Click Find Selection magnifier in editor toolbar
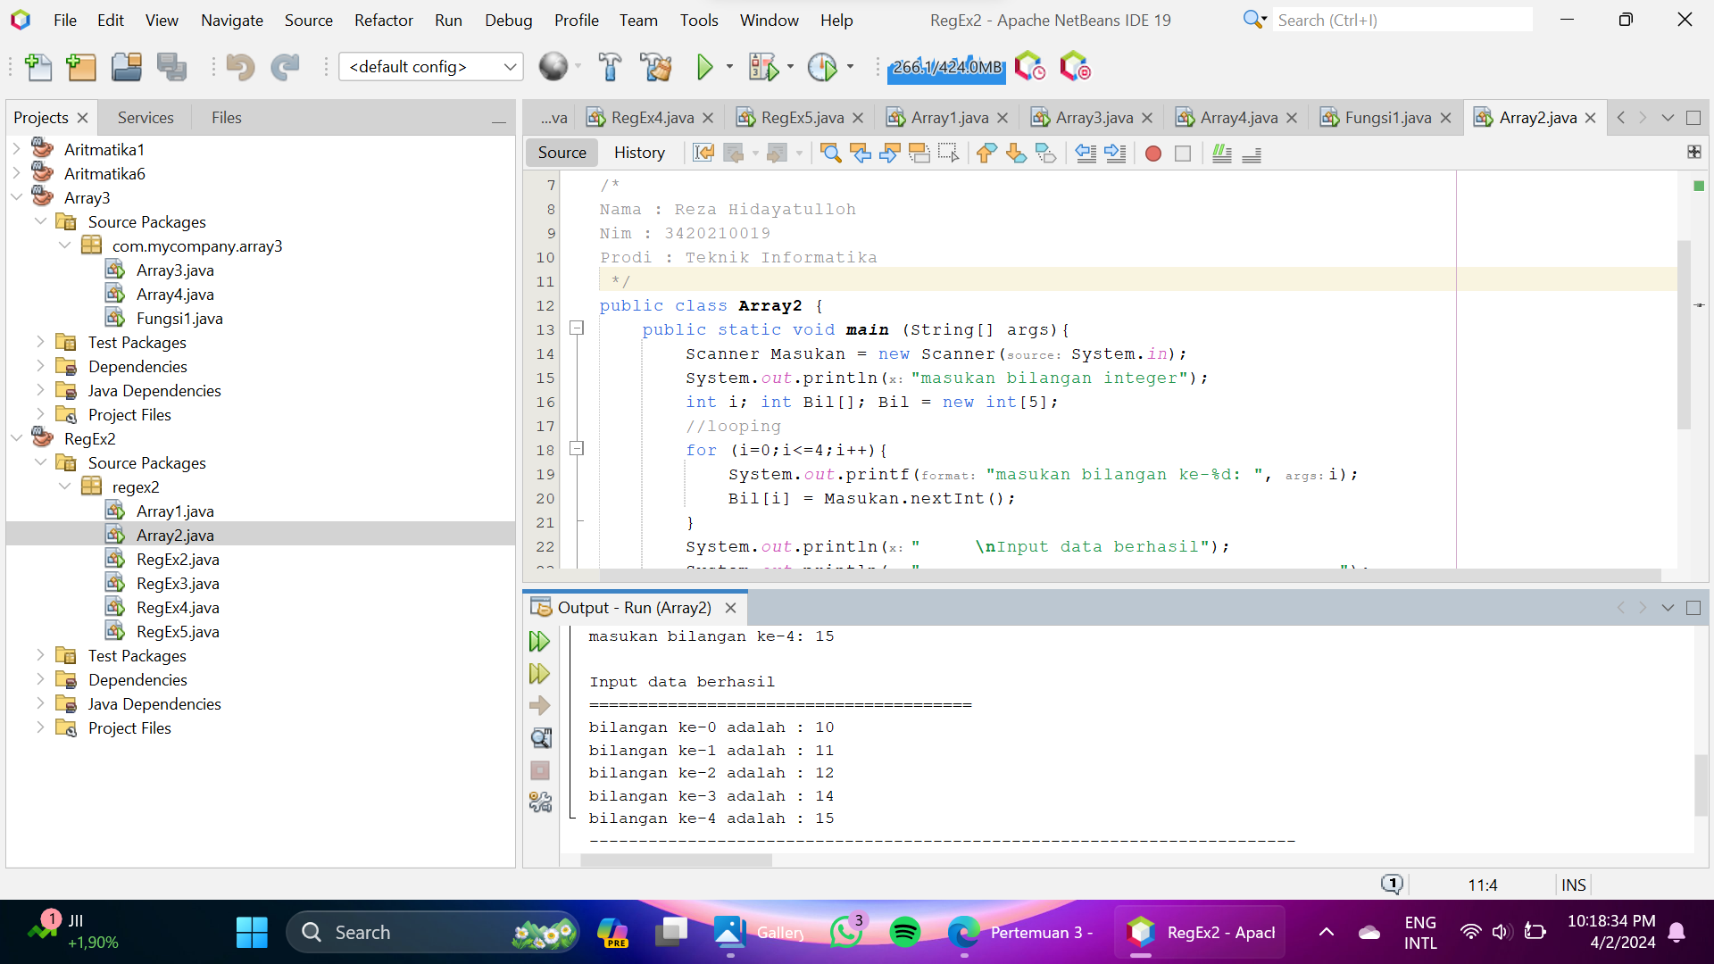 [830, 154]
